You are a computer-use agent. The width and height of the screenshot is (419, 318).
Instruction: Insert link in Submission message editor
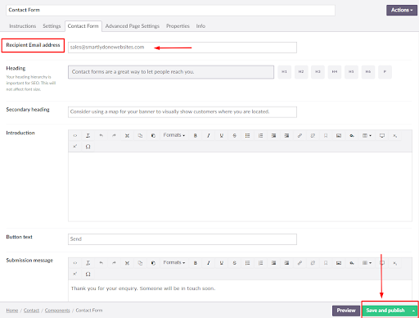(300, 263)
